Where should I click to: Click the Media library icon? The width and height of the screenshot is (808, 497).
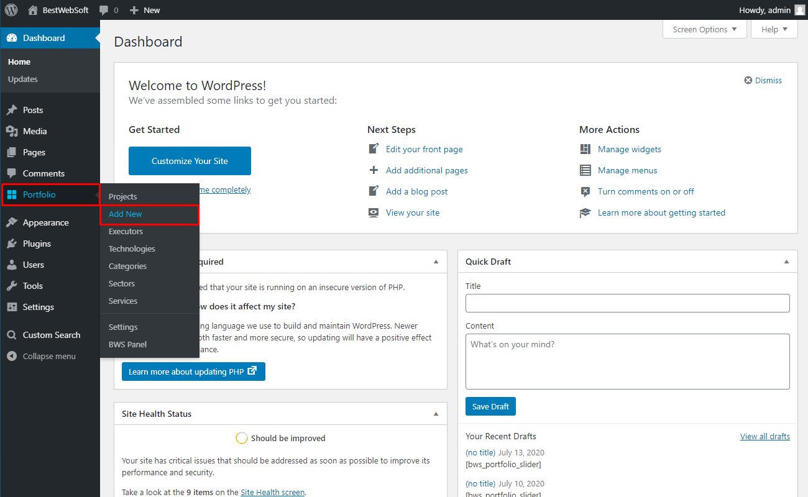coord(12,131)
